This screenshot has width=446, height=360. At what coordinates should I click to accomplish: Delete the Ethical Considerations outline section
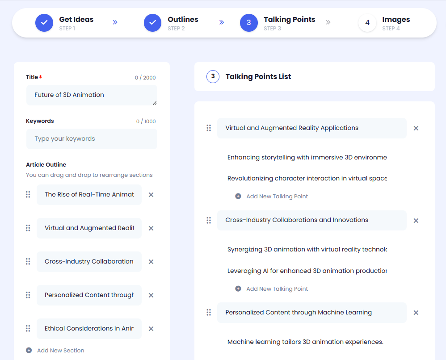coord(151,329)
